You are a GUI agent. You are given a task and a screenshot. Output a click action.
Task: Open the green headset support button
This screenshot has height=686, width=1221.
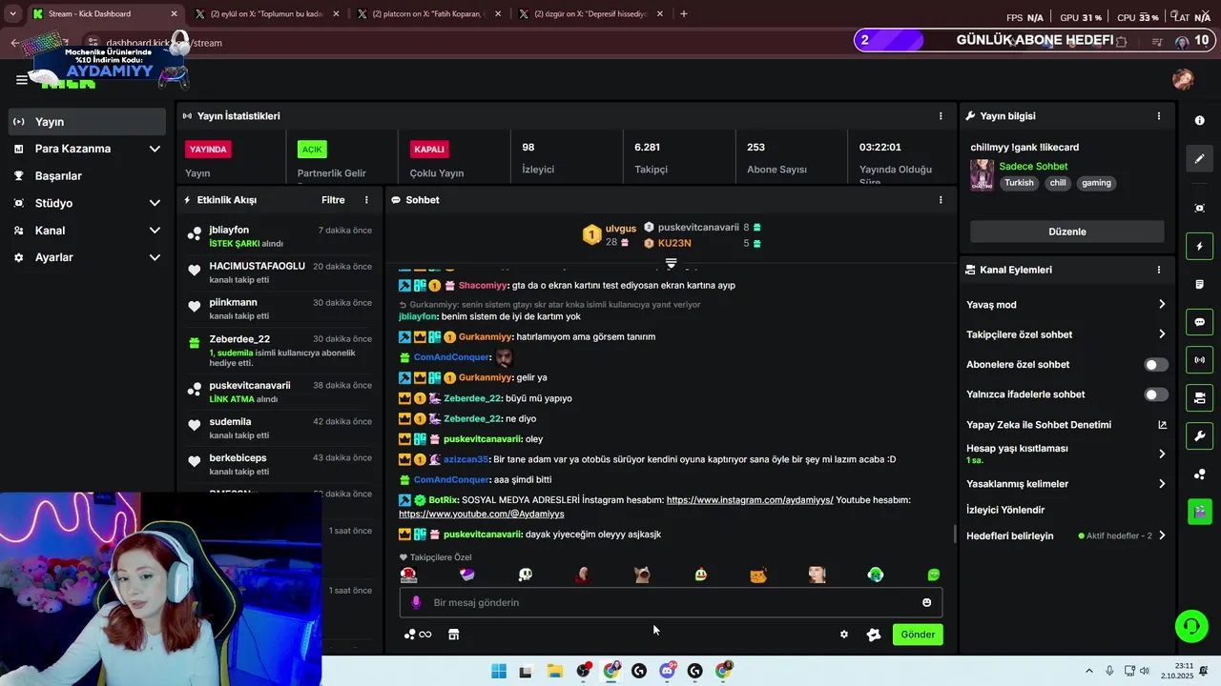tap(1191, 626)
